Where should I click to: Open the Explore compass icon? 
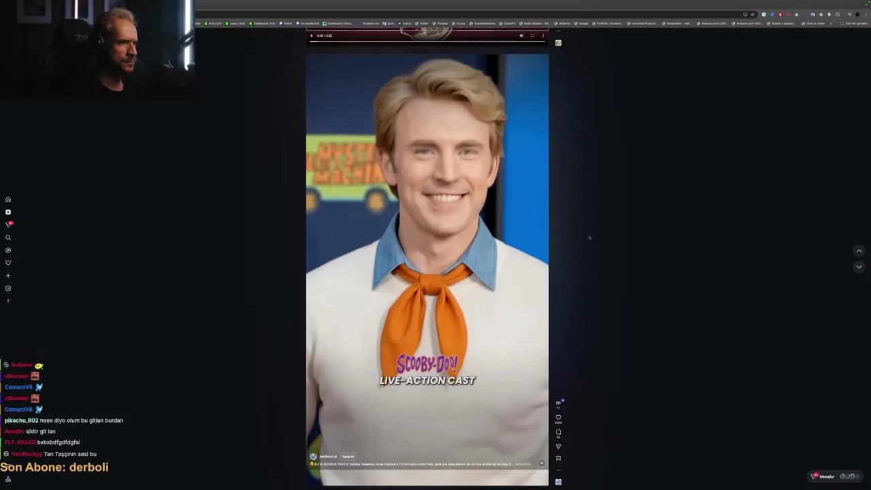pos(8,250)
